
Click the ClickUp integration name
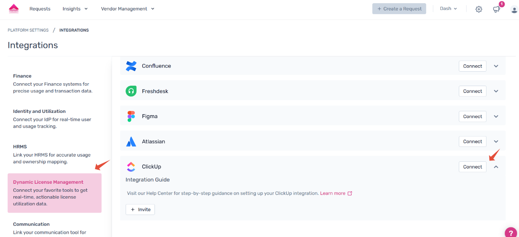click(152, 167)
